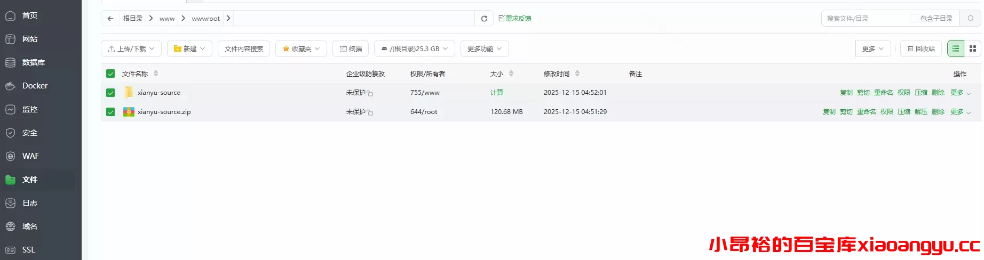Toggle checkbox for xianyu-source folder
984x260 pixels.
tap(110, 93)
